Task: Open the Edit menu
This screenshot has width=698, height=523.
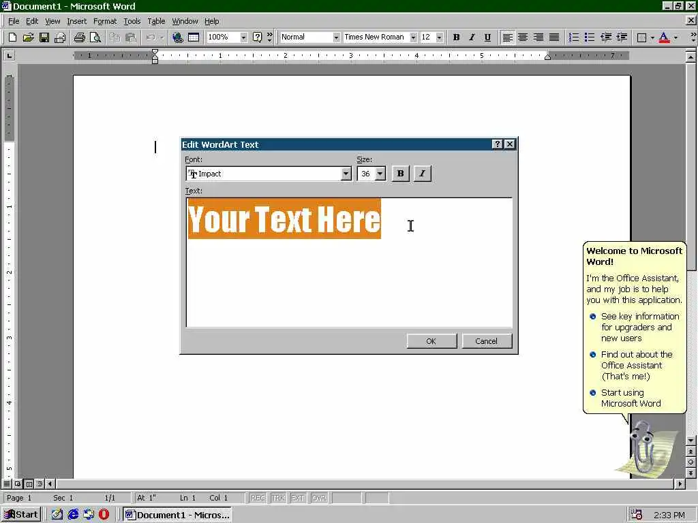Action: click(32, 21)
